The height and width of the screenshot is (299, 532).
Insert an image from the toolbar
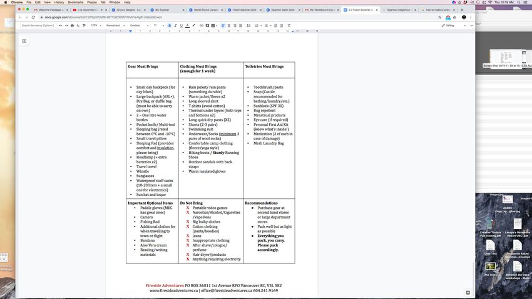pyautogui.click(x=213, y=26)
